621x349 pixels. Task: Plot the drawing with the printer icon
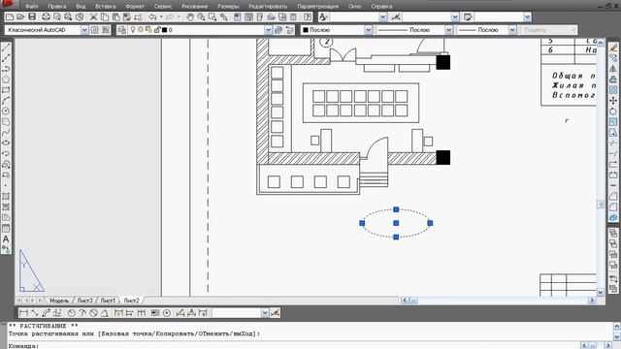[x=46, y=17]
